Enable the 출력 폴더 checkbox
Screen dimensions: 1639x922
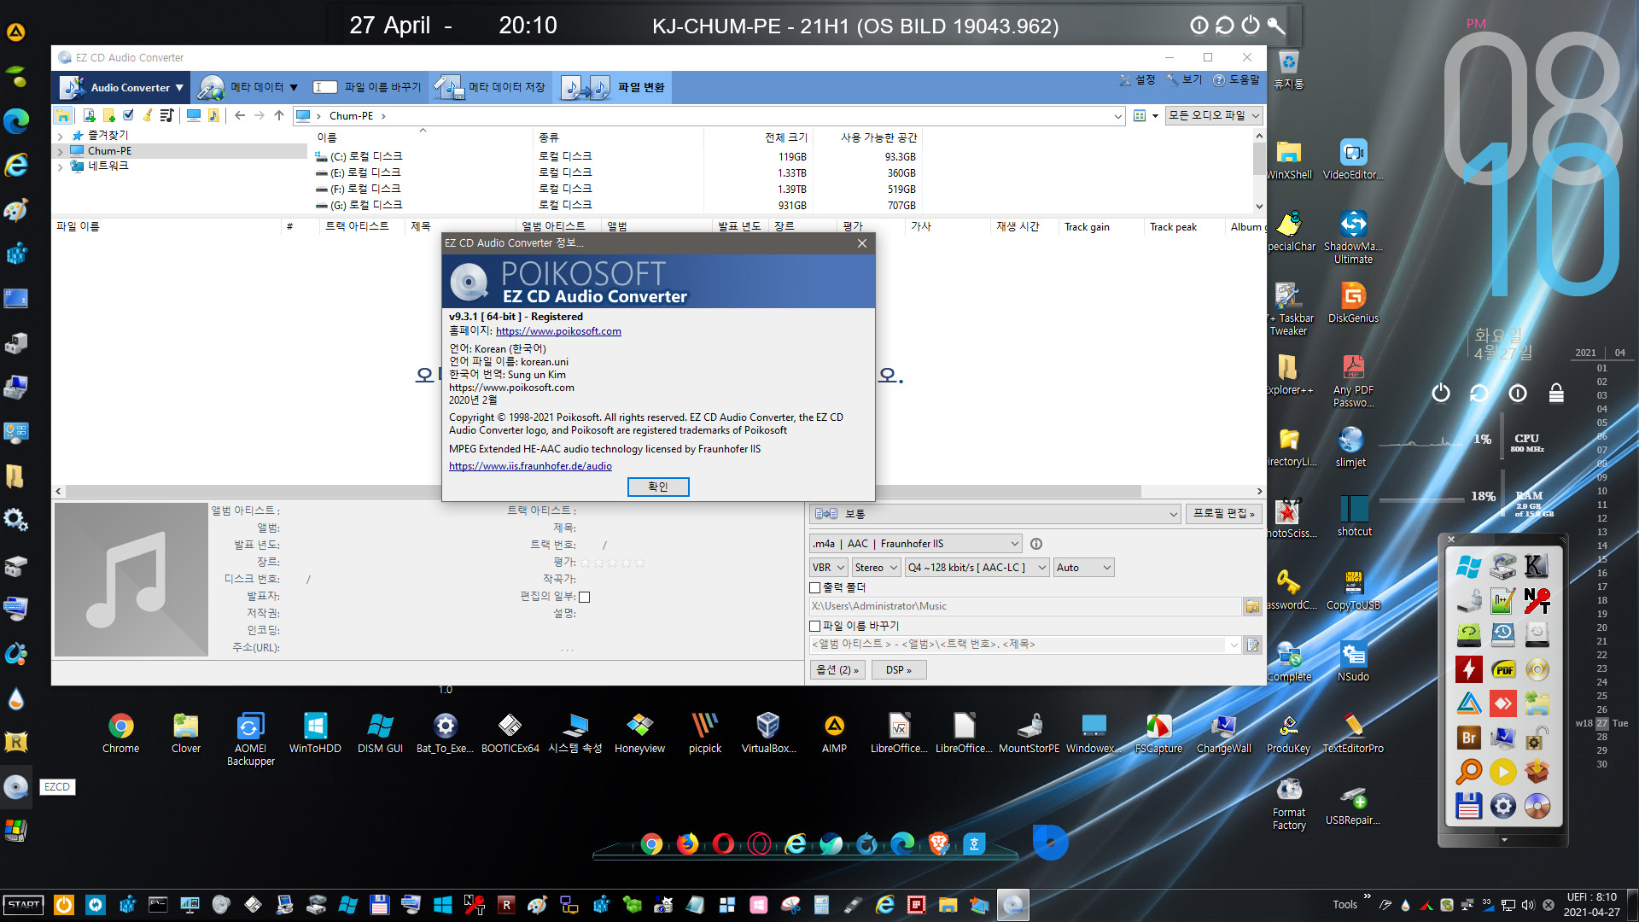pyautogui.click(x=814, y=587)
